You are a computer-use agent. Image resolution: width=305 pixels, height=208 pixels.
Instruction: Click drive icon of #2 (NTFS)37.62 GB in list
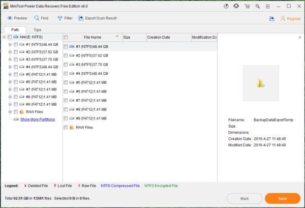point(72,55)
